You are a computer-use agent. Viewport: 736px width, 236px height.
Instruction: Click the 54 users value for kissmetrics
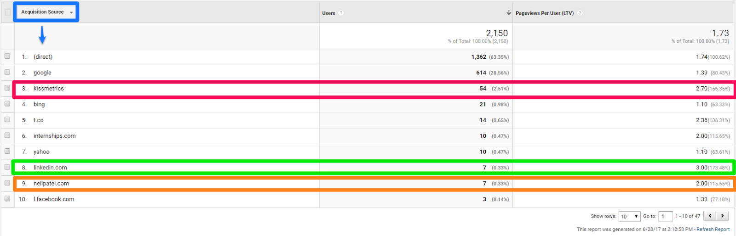coord(483,89)
